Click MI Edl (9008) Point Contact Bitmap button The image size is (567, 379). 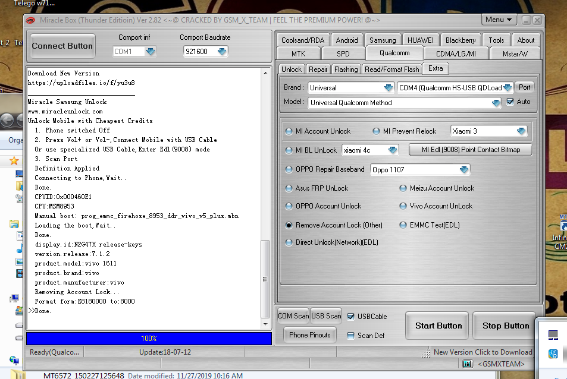[471, 150]
